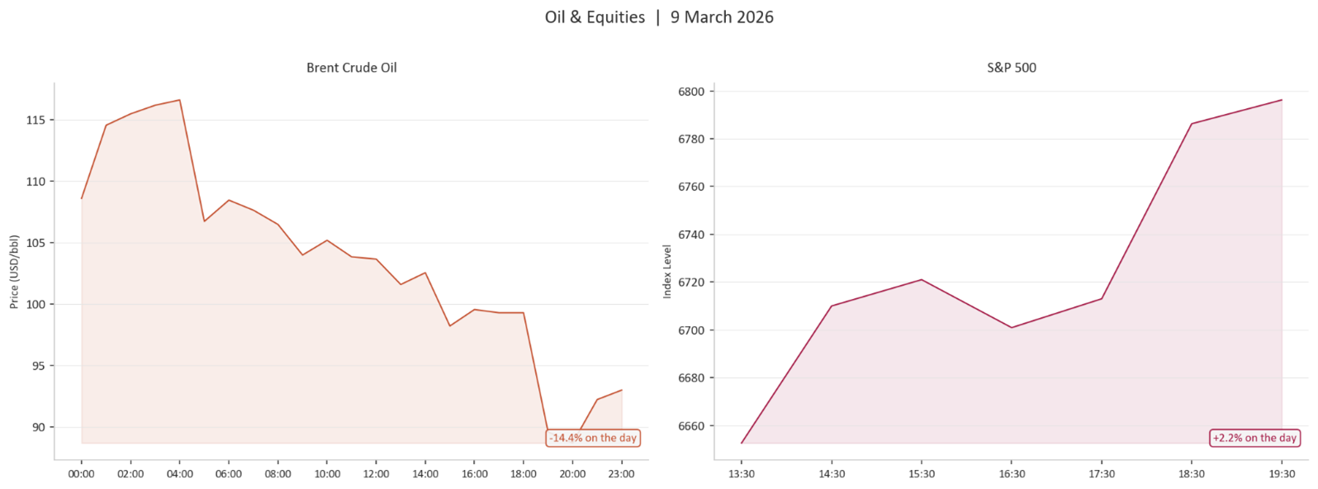Click the Brent Crude Oil chart title
Screen dimensions: 1318x489
[x=351, y=68]
